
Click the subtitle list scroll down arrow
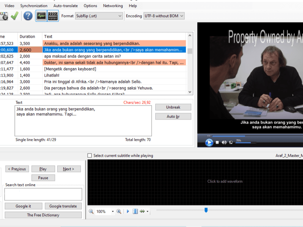point(190,92)
